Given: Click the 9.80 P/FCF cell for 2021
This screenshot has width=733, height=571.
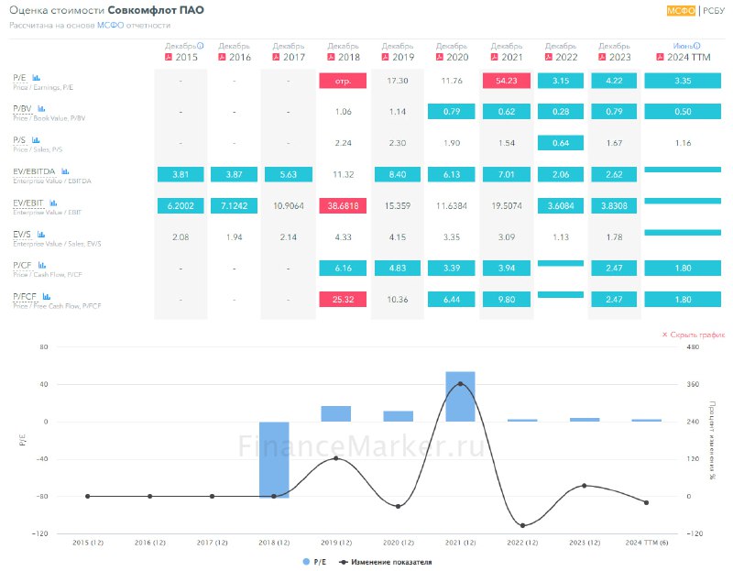Looking at the screenshot, I should pyautogui.click(x=507, y=300).
